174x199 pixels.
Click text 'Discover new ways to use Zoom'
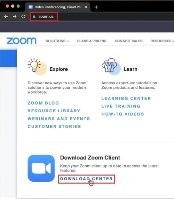[57, 83]
